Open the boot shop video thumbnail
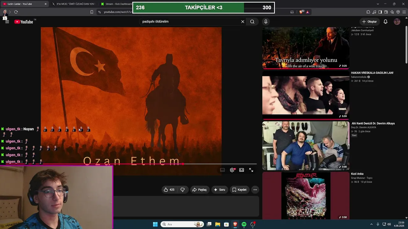The height and width of the screenshot is (229, 408). [306, 145]
